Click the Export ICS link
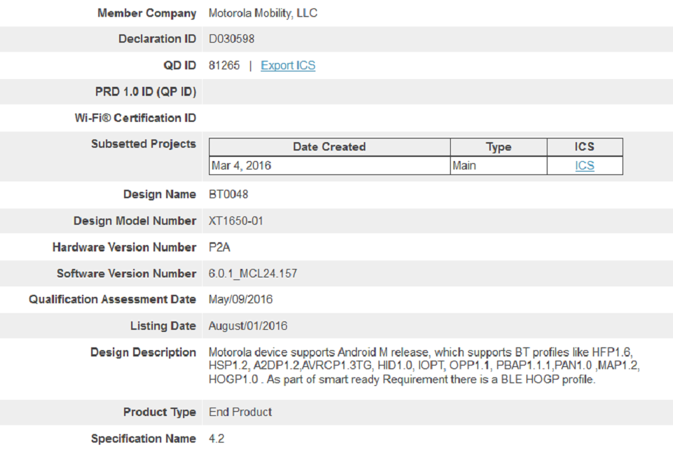The image size is (673, 451). [x=287, y=66]
